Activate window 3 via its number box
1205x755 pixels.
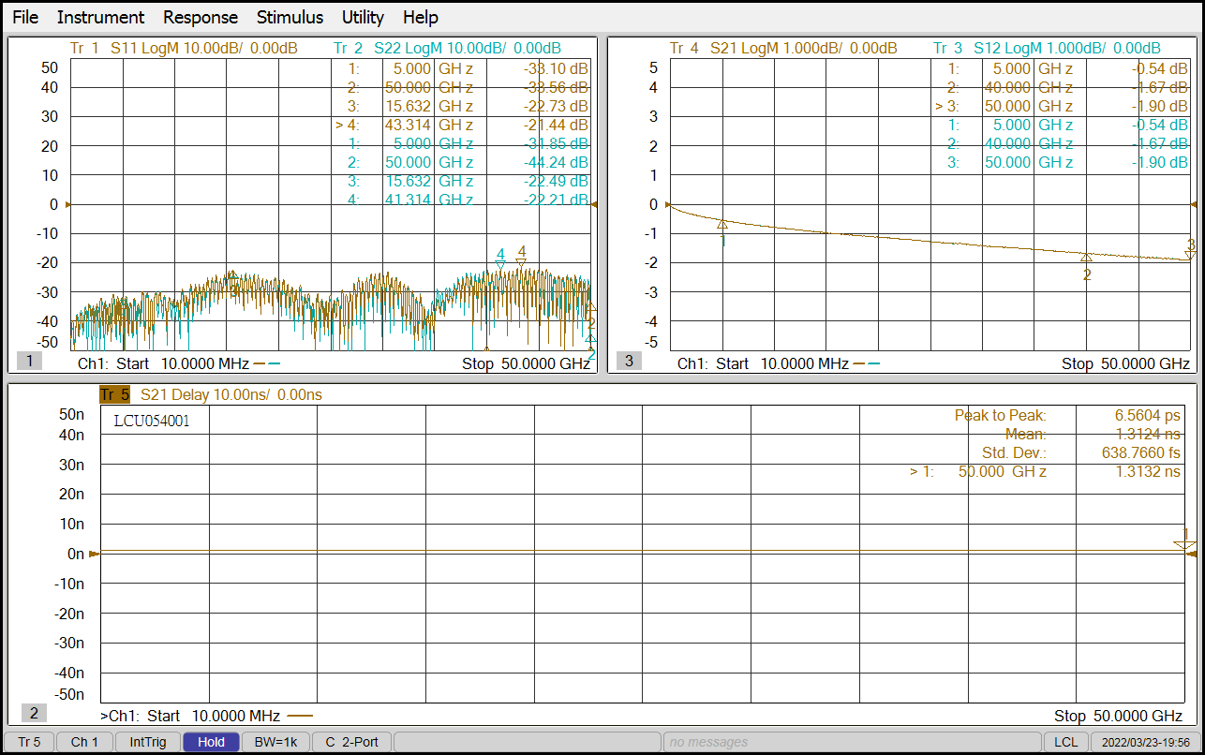(x=629, y=362)
